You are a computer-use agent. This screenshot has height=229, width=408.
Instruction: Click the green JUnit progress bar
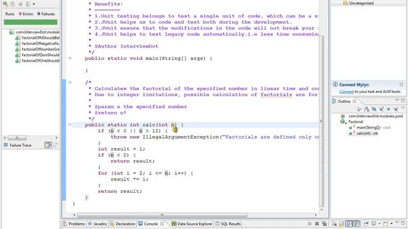31,22
